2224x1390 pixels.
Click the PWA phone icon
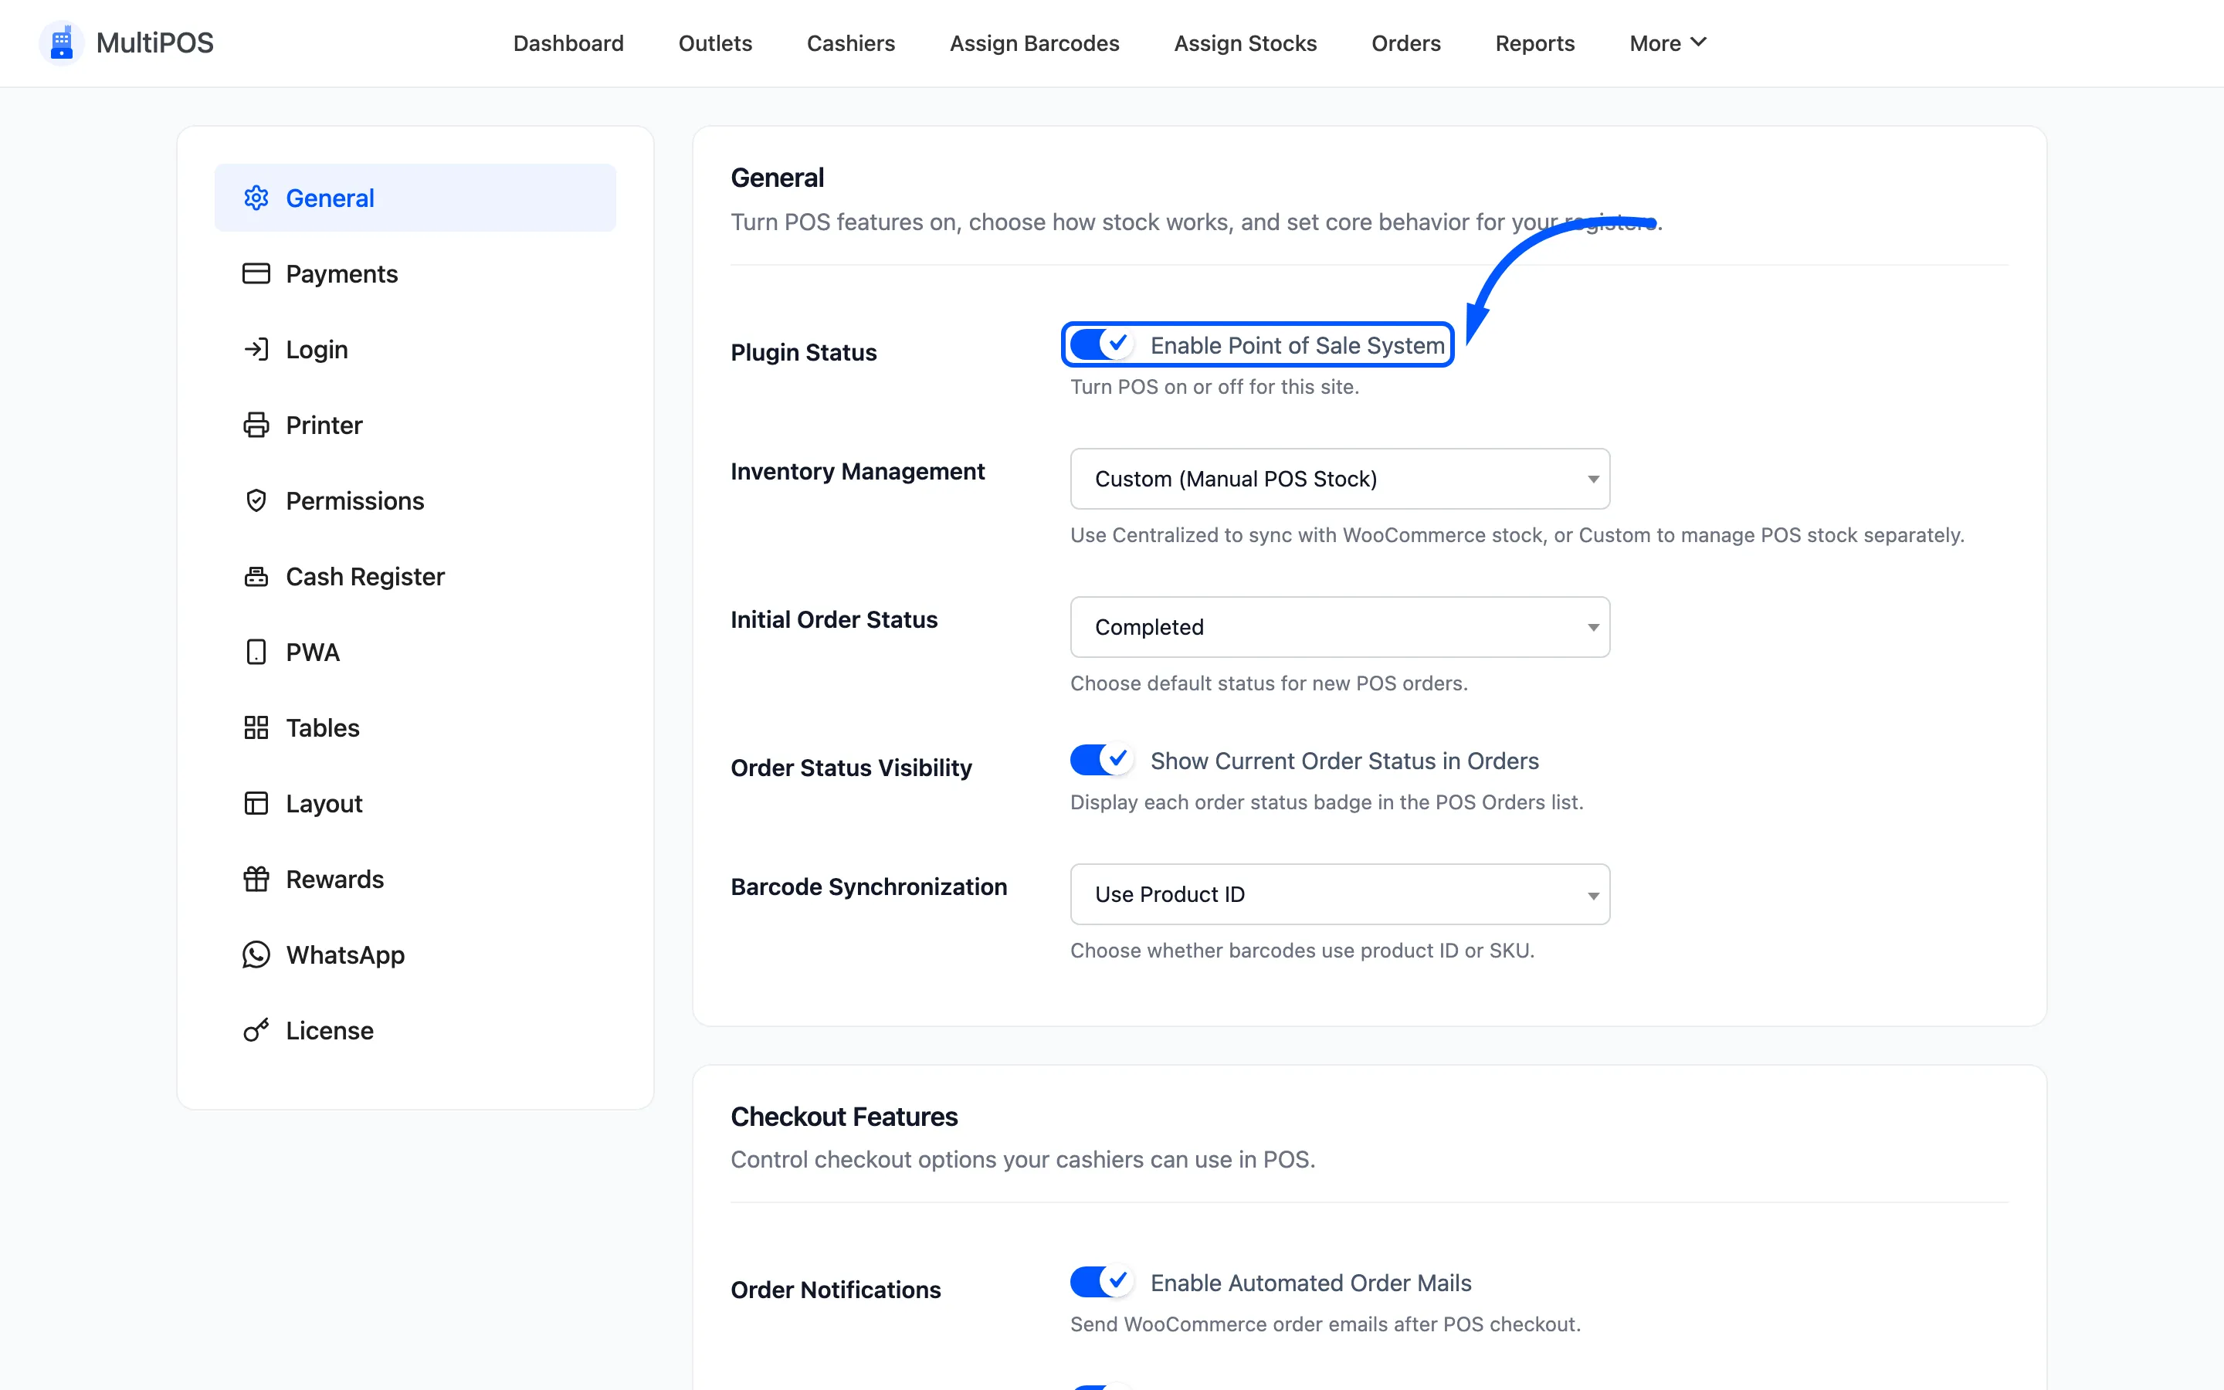pos(256,652)
